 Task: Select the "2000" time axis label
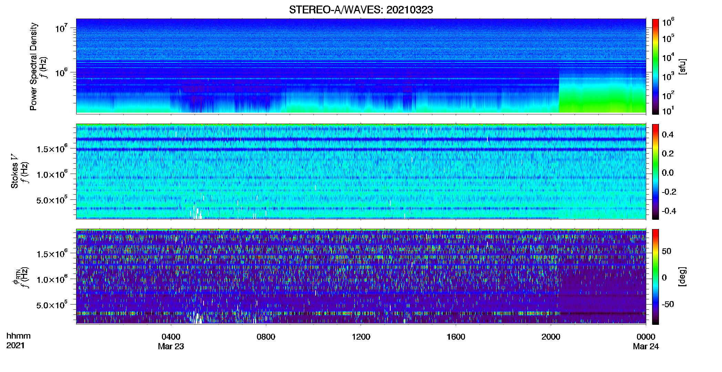551,337
